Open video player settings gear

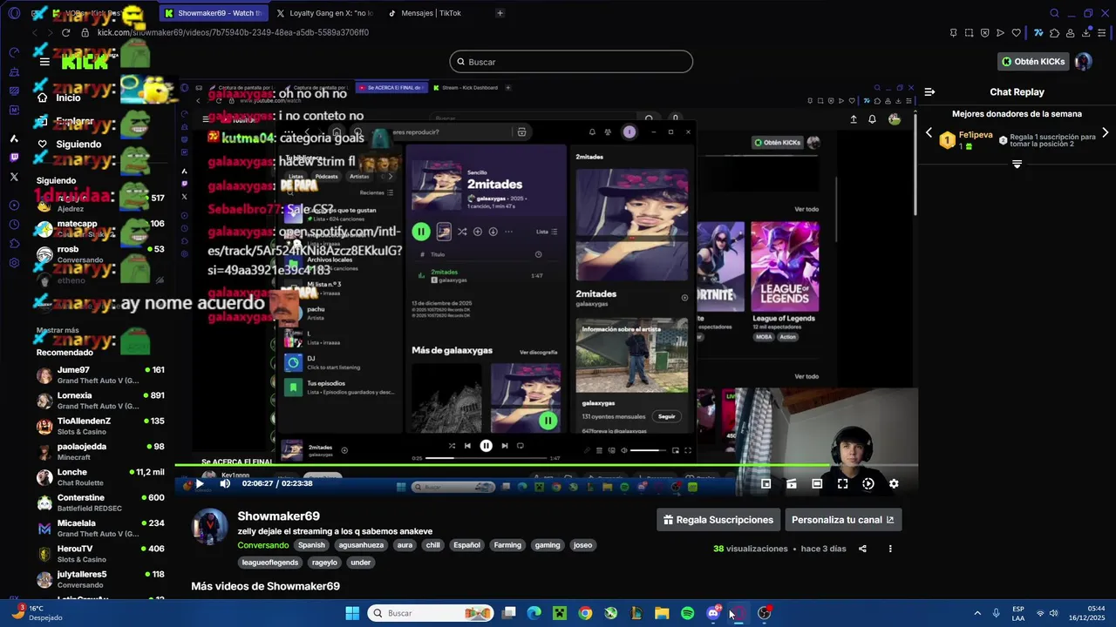(894, 483)
